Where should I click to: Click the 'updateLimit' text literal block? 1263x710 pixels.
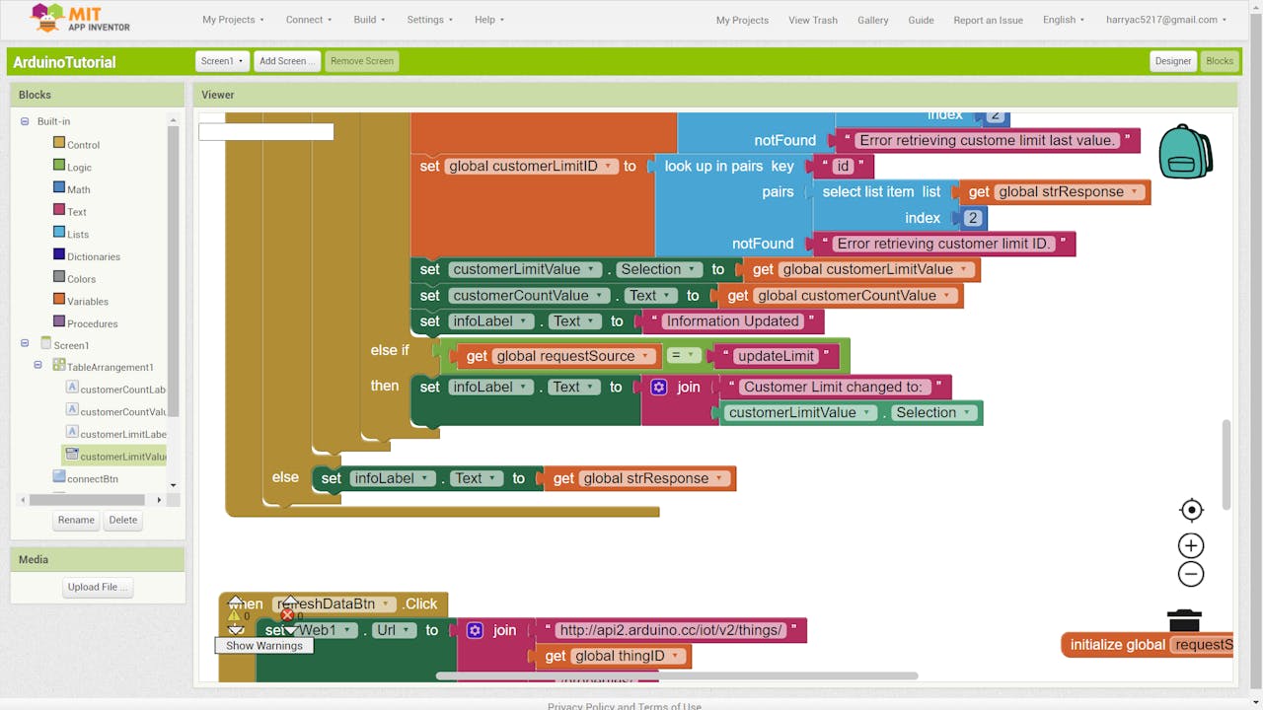pyautogui.click(x=777, y=356)
